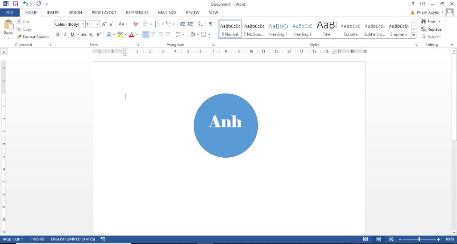Apply superscript formatting
This screenshot has height=244, width=457.
(99, 34)
